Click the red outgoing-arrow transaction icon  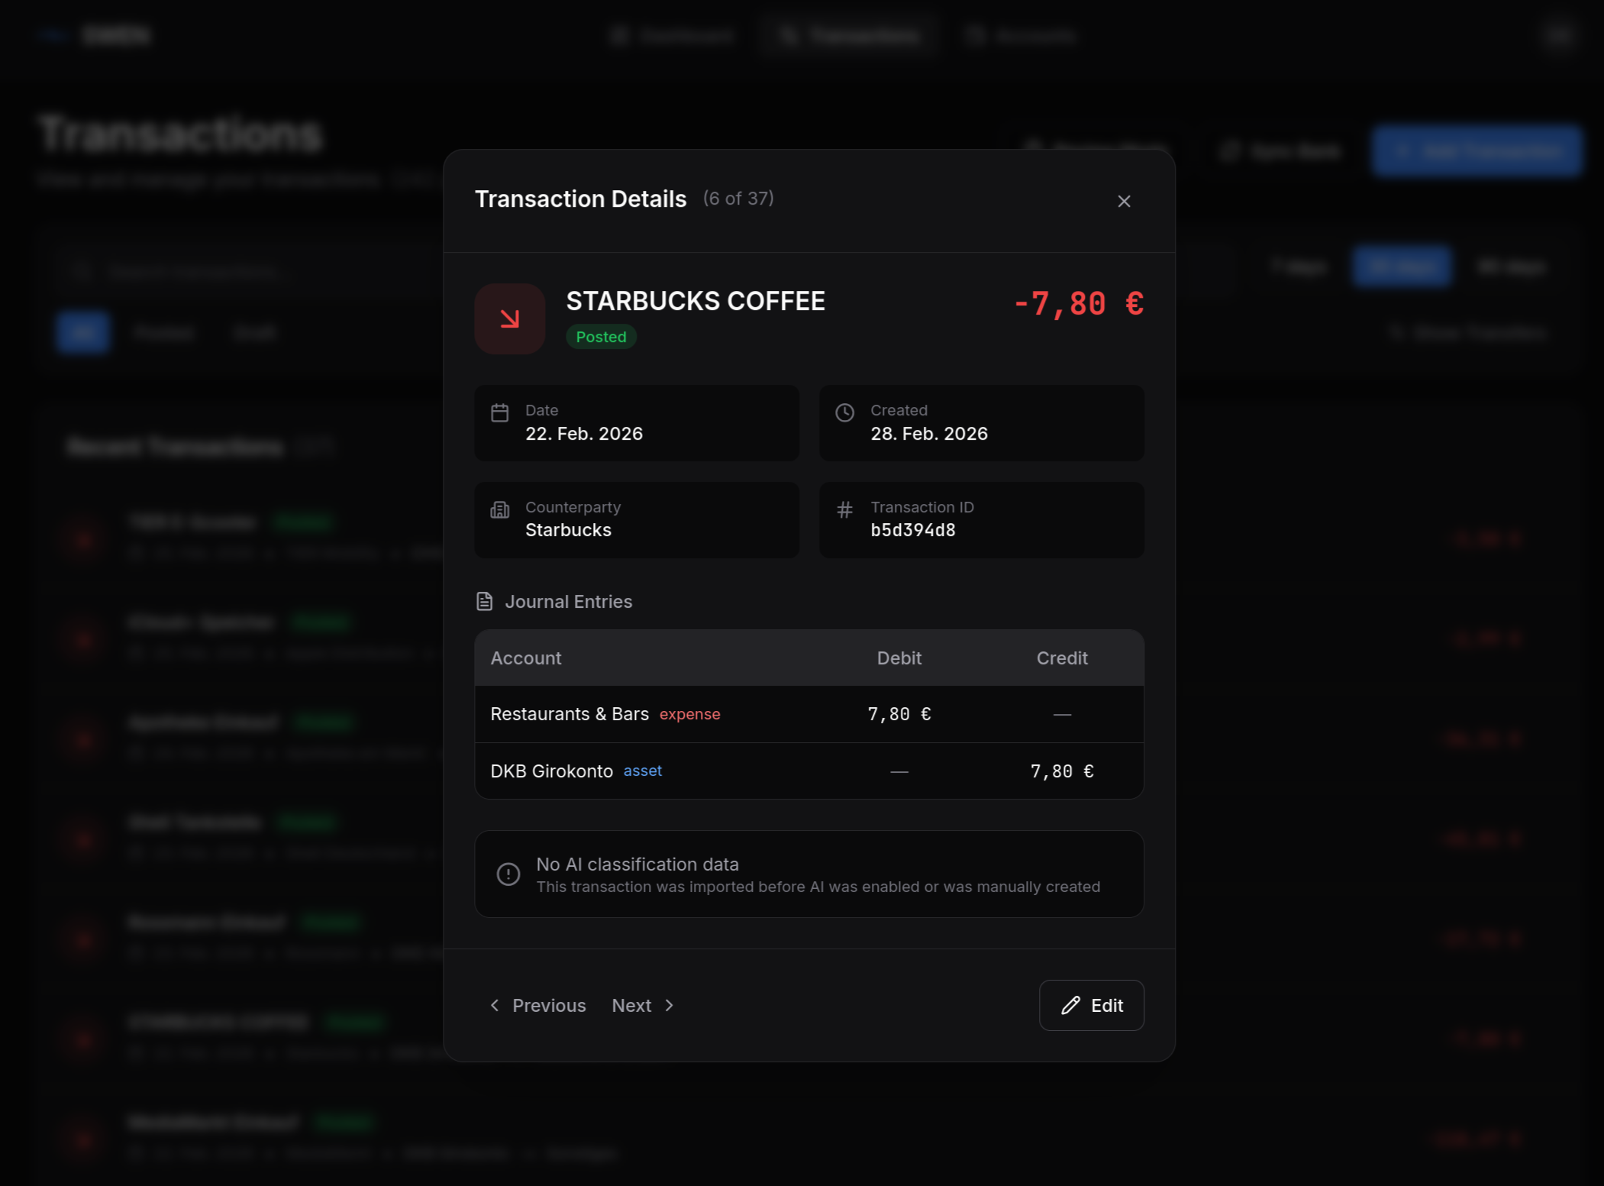pos(509,318)
